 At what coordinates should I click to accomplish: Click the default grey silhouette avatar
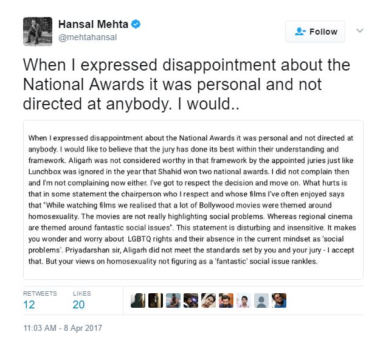261,300
